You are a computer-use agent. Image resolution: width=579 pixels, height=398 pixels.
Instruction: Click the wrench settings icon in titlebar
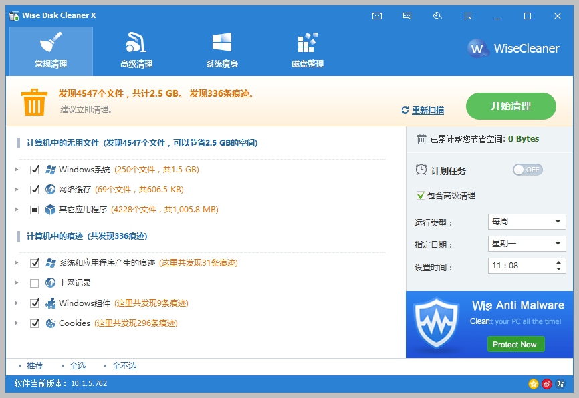[x=437, y=15]
